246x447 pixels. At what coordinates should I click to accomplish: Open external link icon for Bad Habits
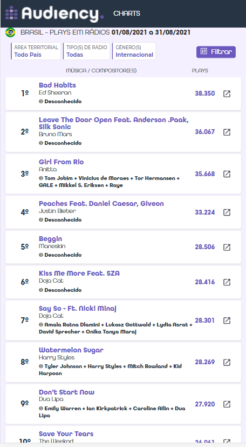(227, 94)
